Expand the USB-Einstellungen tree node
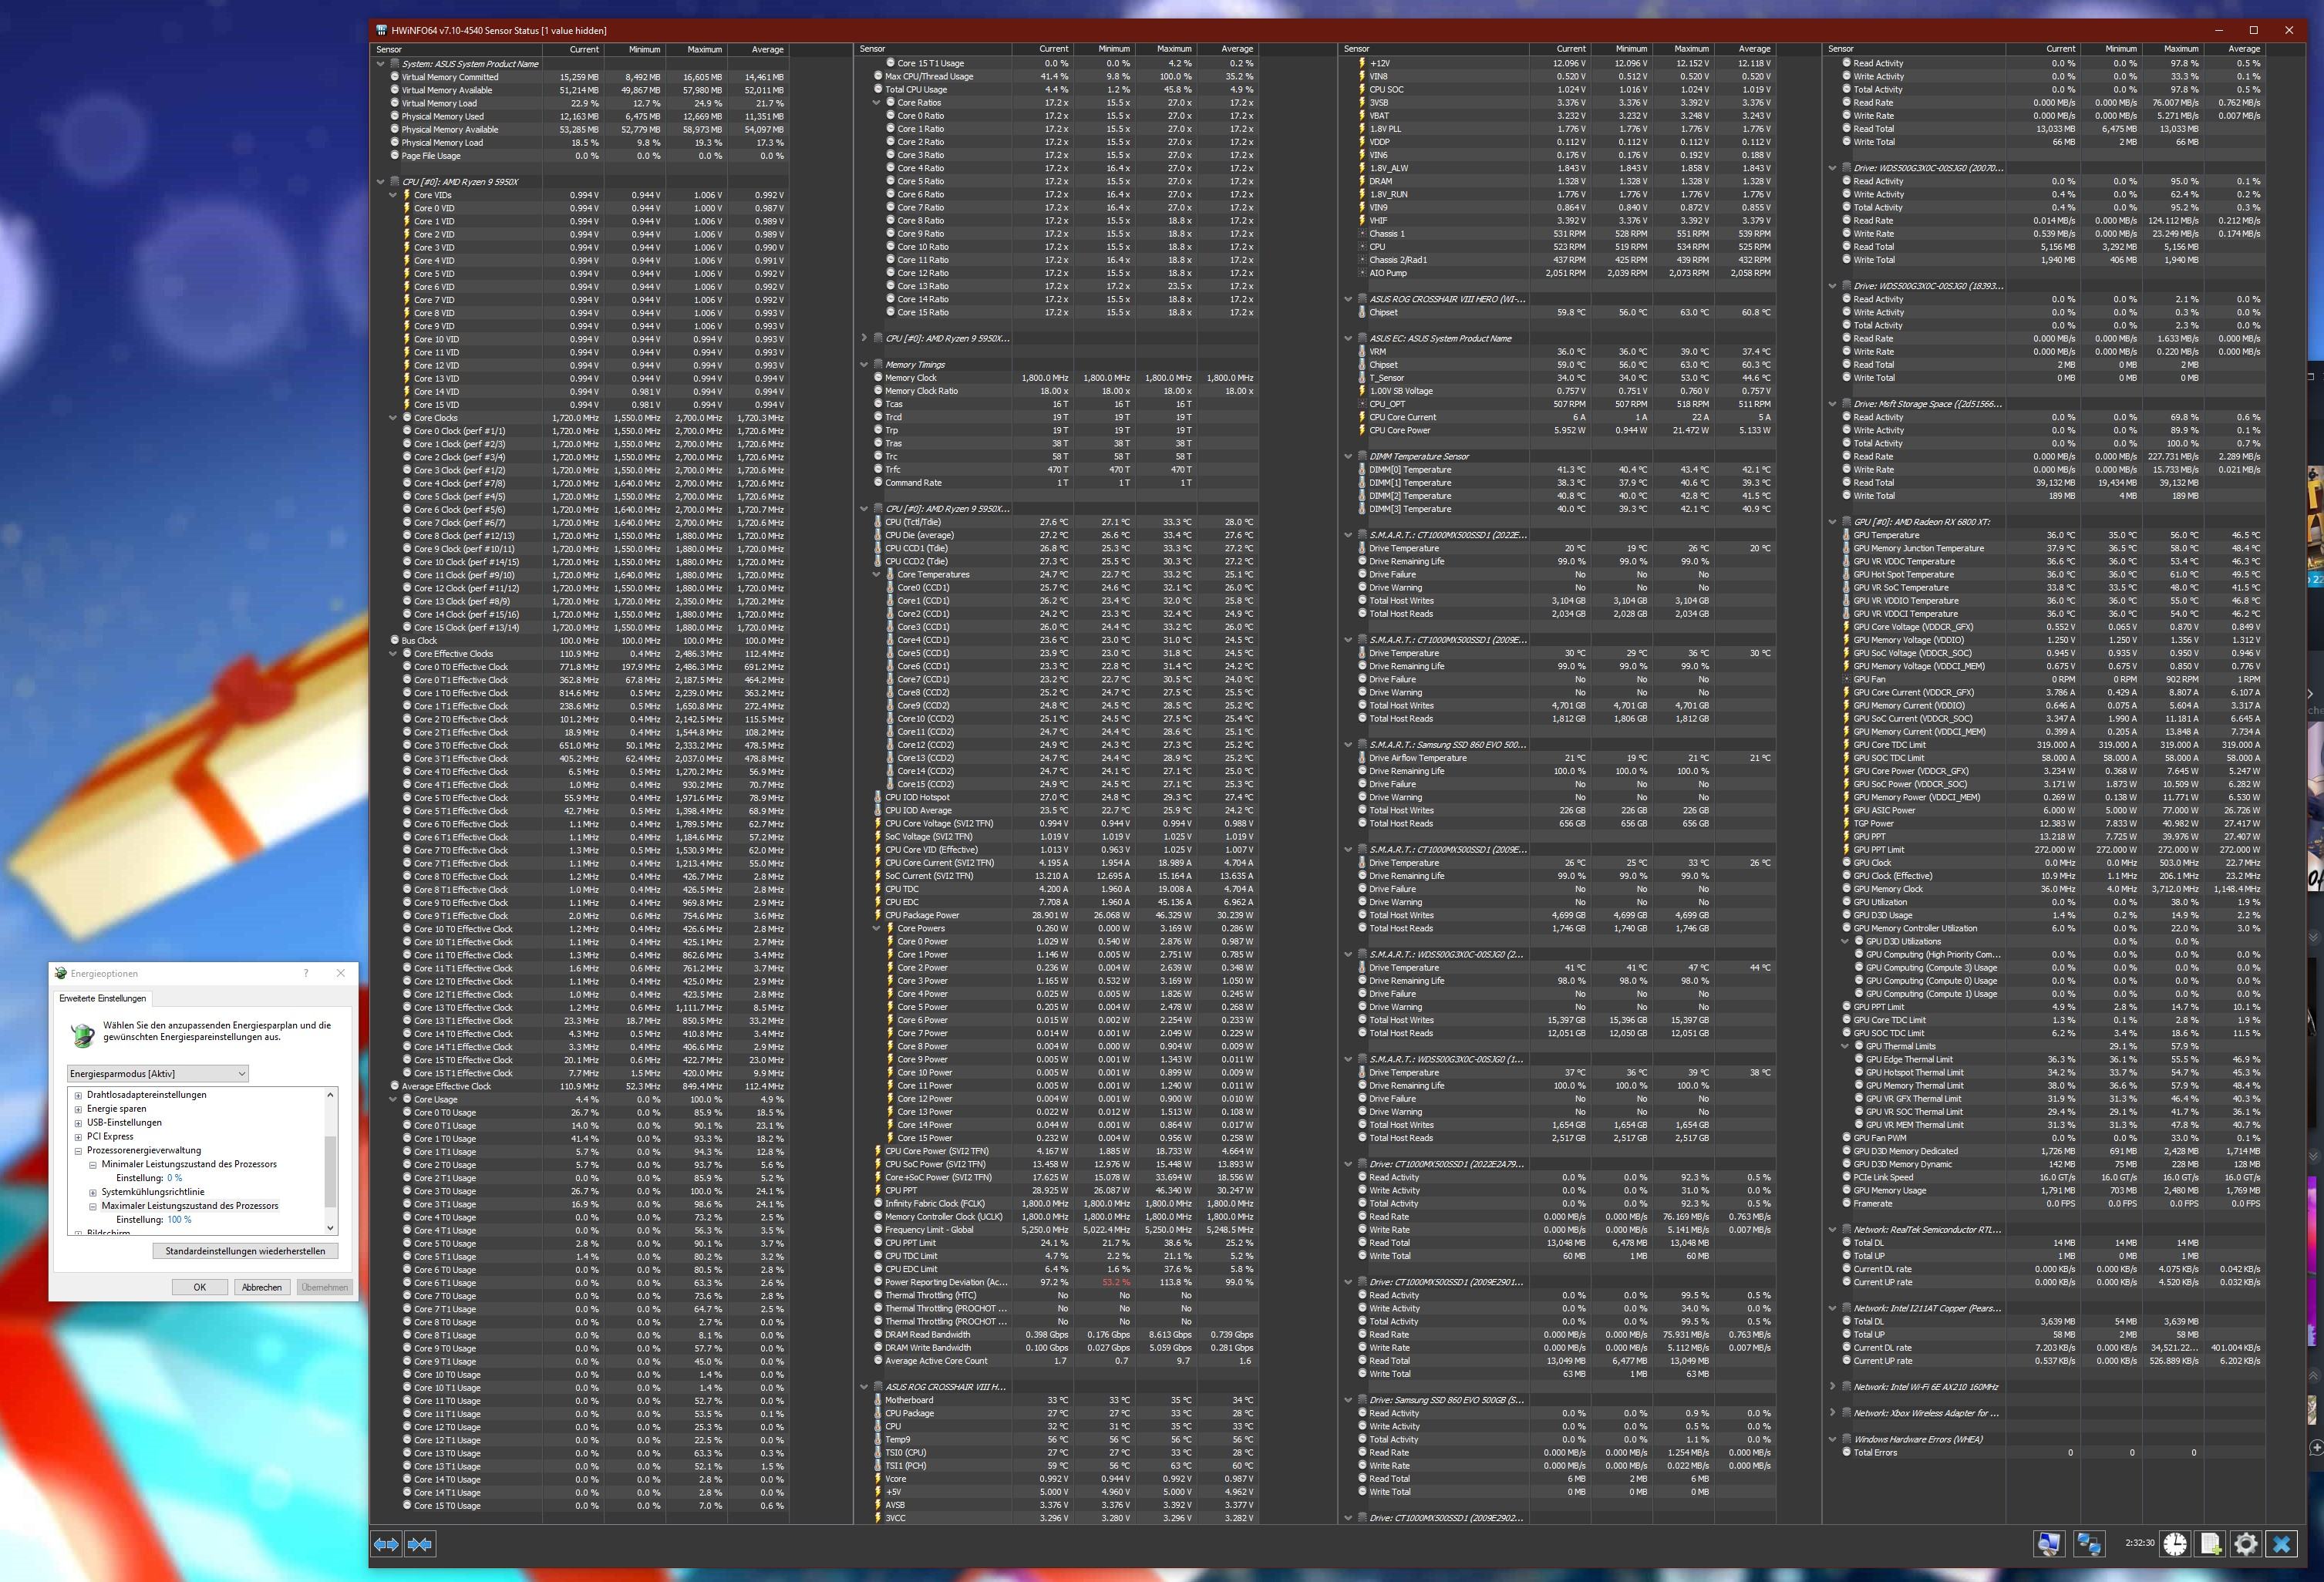Screen dimensions: 2324x1582 (78, 1123)
